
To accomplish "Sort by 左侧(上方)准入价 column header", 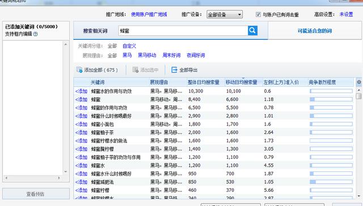I will click(285, 82).
